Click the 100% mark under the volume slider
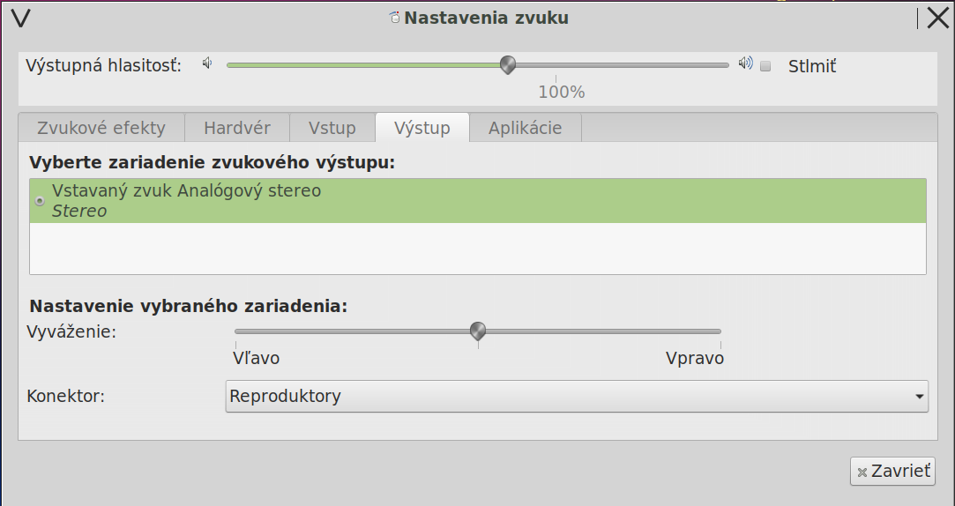The height and width of the screenshot is (506, 955). click(562, 92)
